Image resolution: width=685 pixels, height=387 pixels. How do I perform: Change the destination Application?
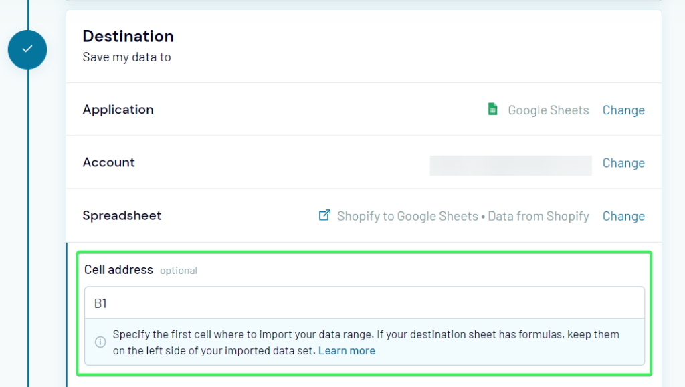[623, 110]
